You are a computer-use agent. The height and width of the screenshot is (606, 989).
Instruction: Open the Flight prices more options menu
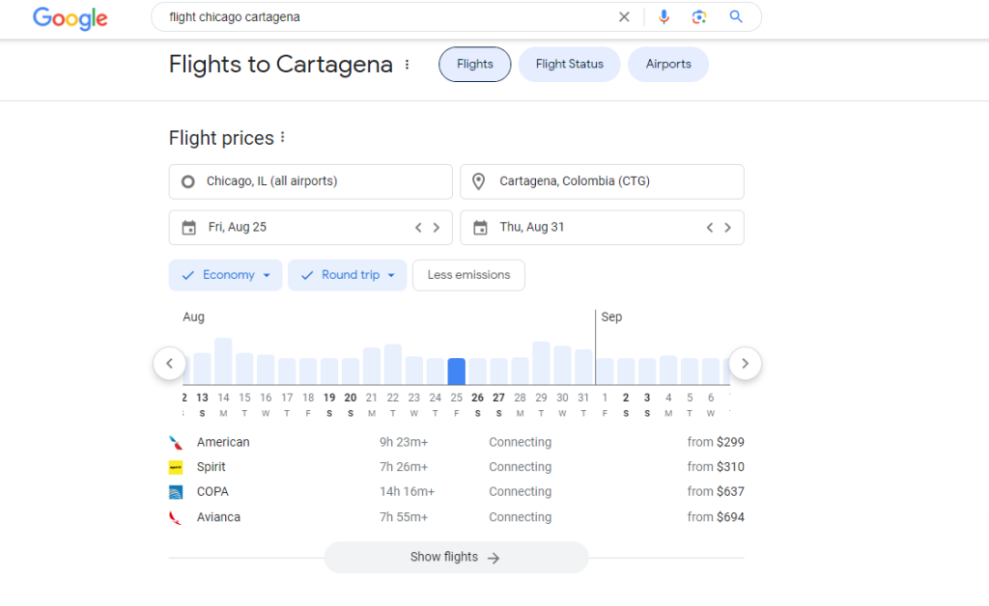coord(282,138)
